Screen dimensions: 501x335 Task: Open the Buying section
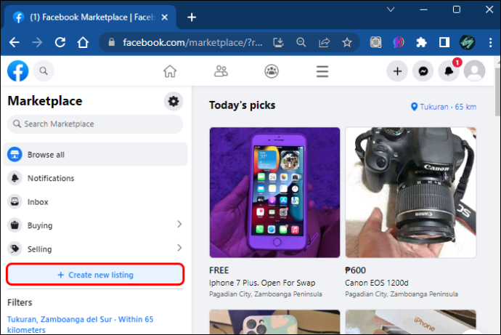coord(95,225)
